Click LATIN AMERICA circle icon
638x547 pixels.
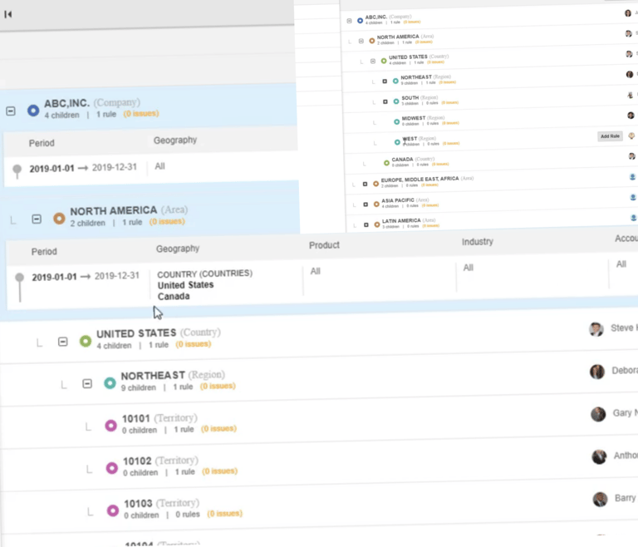[377, 224]
